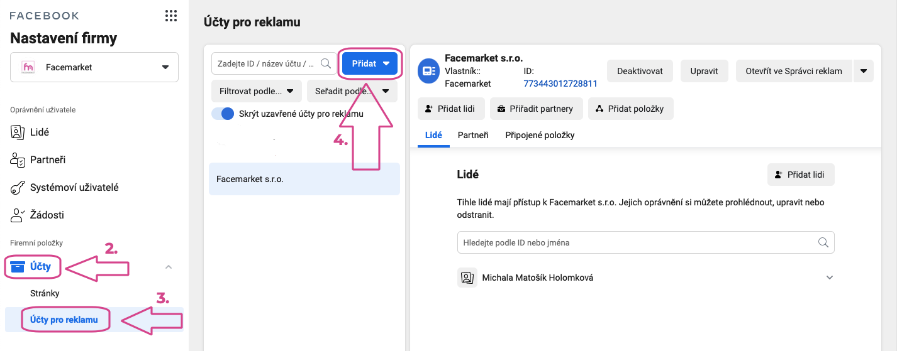Switch to the Partneři tab

click(473, 135)
